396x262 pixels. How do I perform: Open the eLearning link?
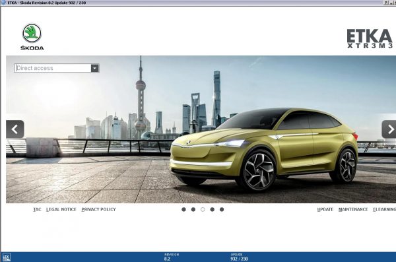[384, 209]
